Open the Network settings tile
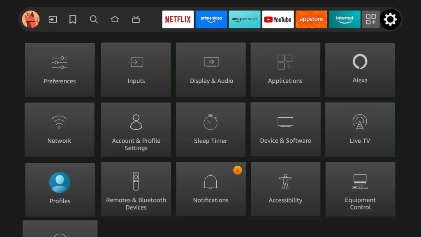Screen dimensions: 421x237 click(x=60, y=130)
